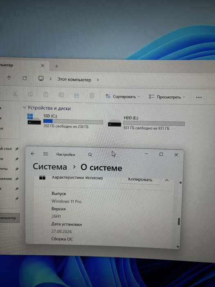Select the HDD (E:) drive icon
215x287 pixels.
point(114,123)
